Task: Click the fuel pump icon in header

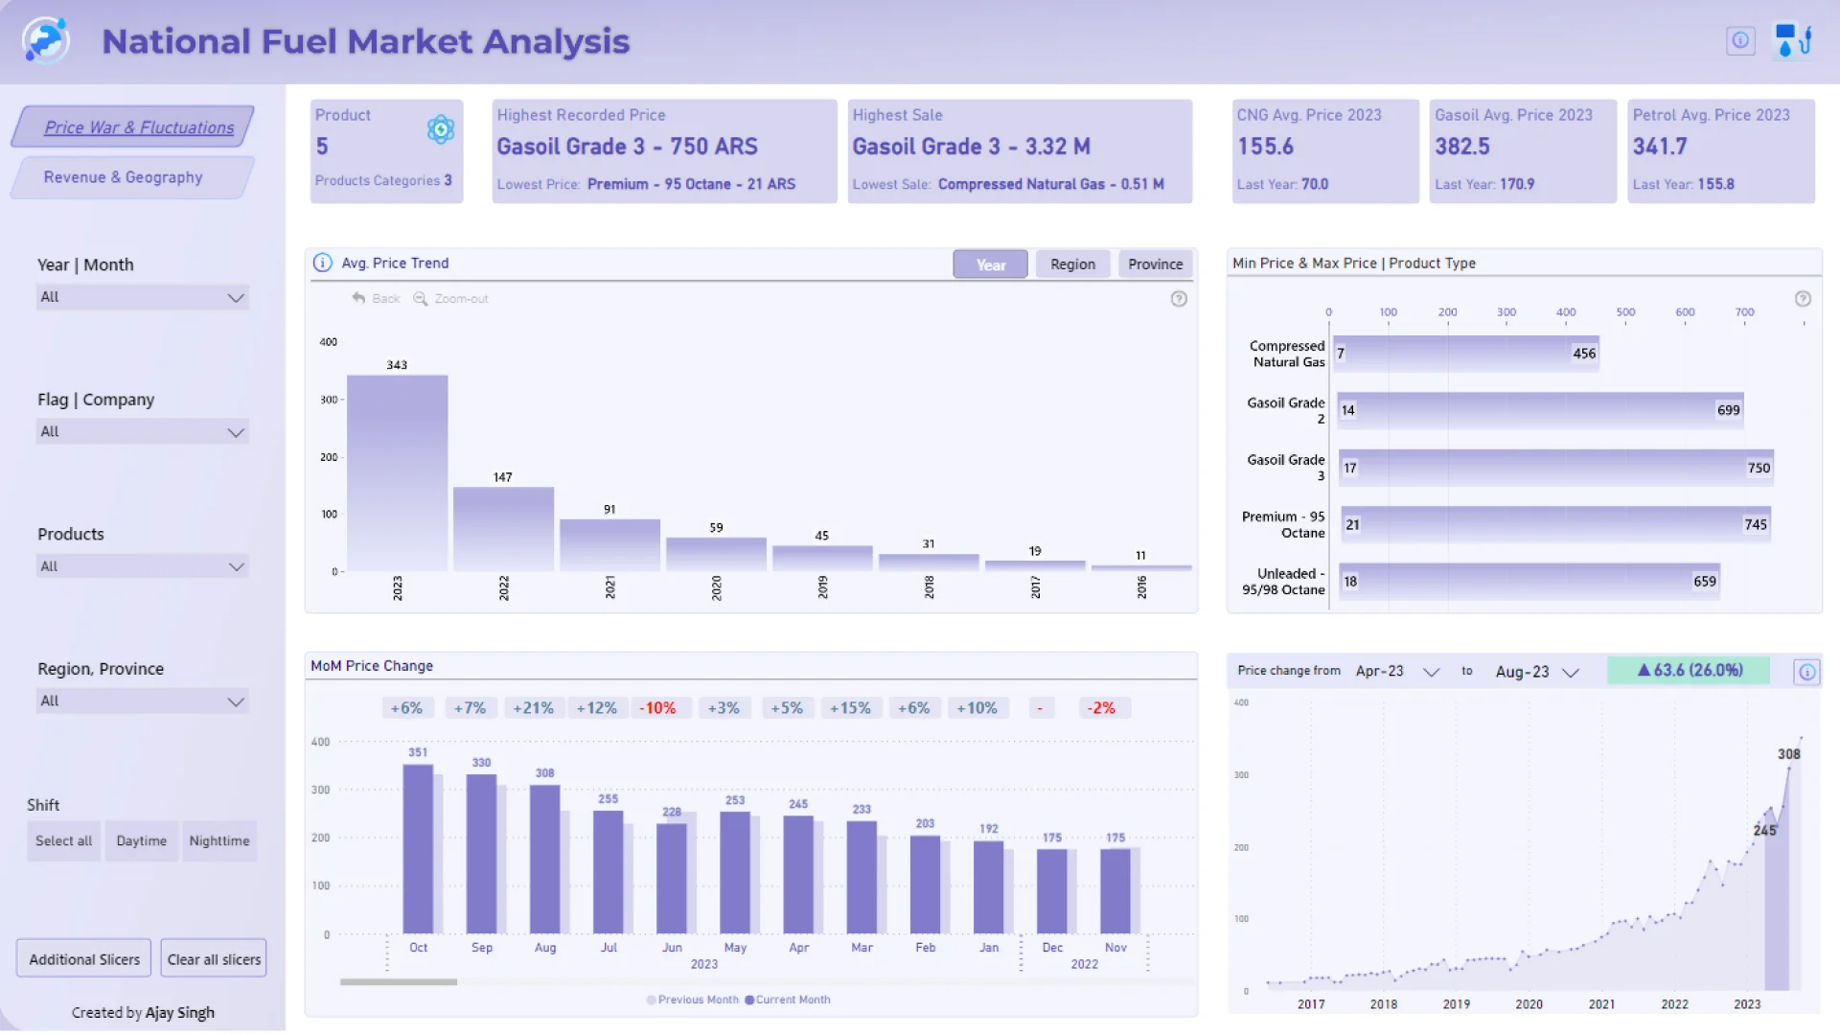Action: pos(1792,41)
